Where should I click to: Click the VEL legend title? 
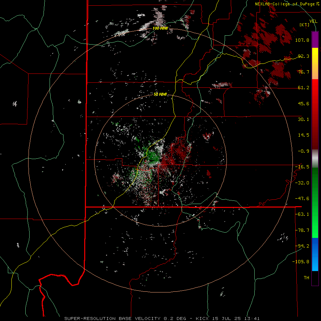tap(313, 21)
